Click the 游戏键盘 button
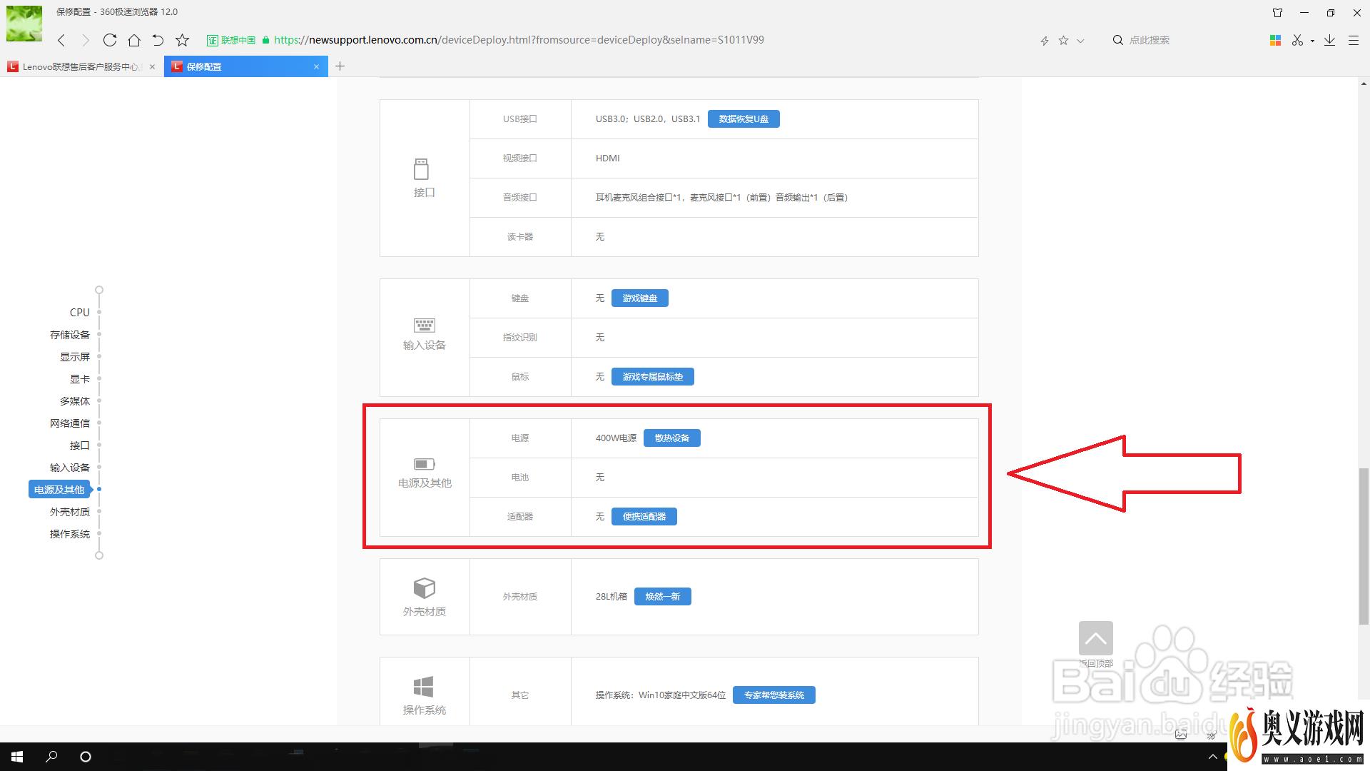This screenshot has height=771, width=1370. click(x=640, y=298)
